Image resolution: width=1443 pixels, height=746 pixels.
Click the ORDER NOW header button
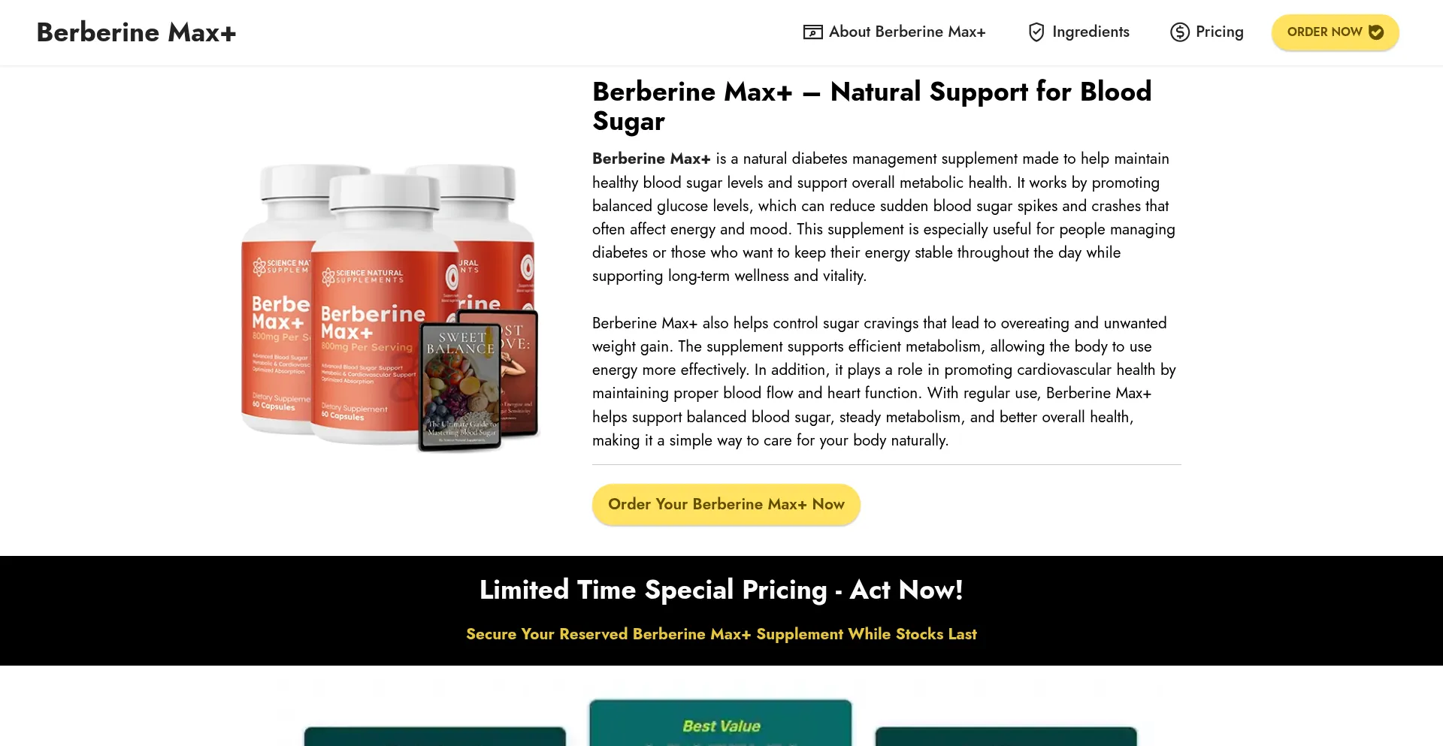pyautogui.click(x=1335, y=32)
